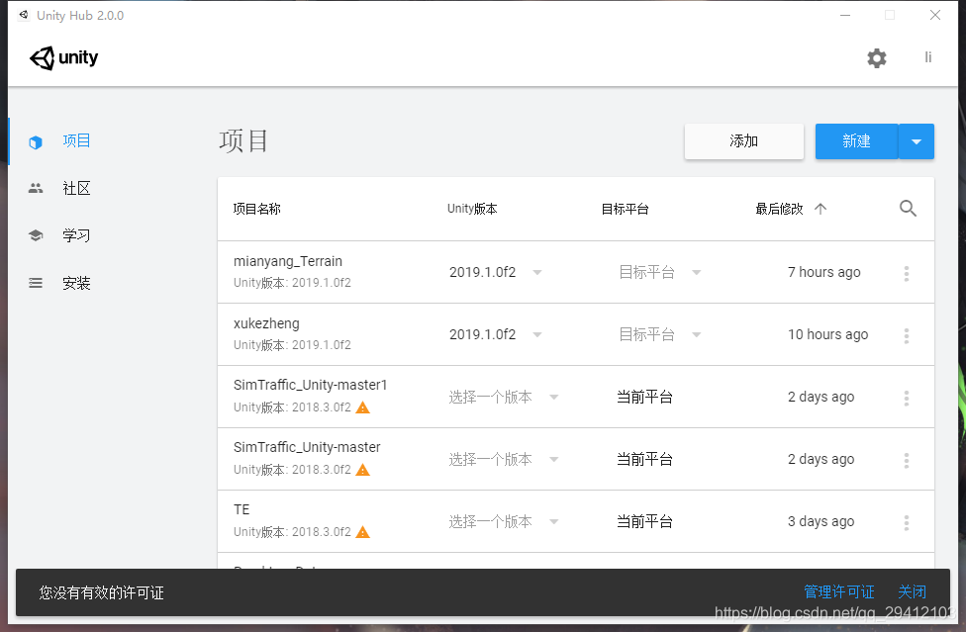The image size is (966, 632).
Task: Click the Unity Hub title bar icon
Action: pos(24,15)
